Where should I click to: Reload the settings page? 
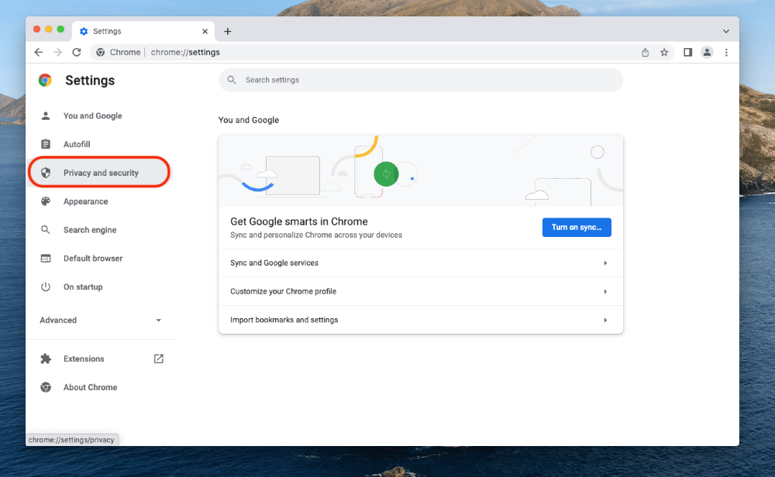[x=77, y=53]
